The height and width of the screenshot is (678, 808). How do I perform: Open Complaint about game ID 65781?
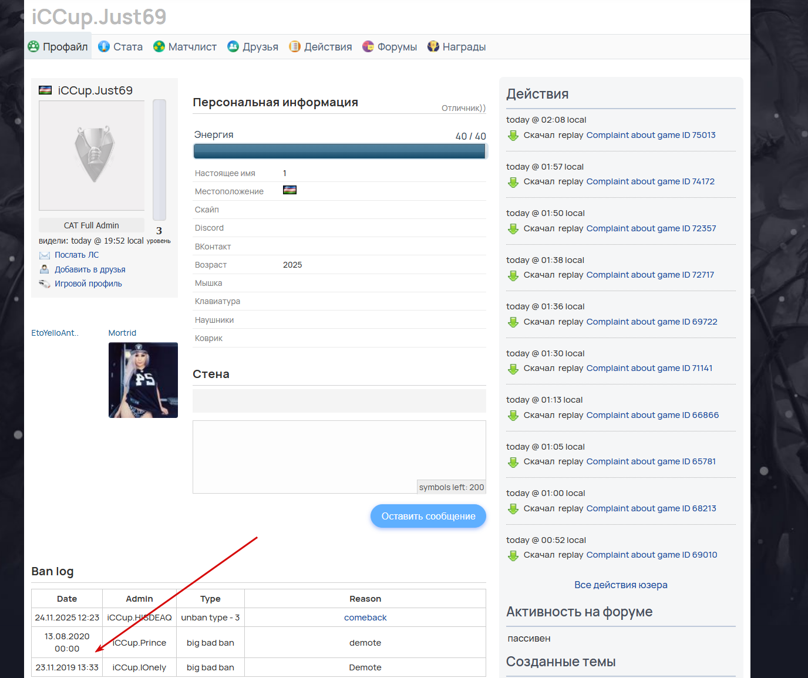pos(651,461)
